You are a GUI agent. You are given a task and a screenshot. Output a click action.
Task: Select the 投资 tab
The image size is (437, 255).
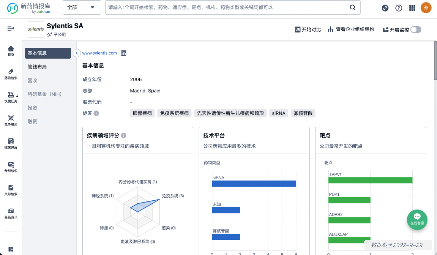(x=48, y=108)
